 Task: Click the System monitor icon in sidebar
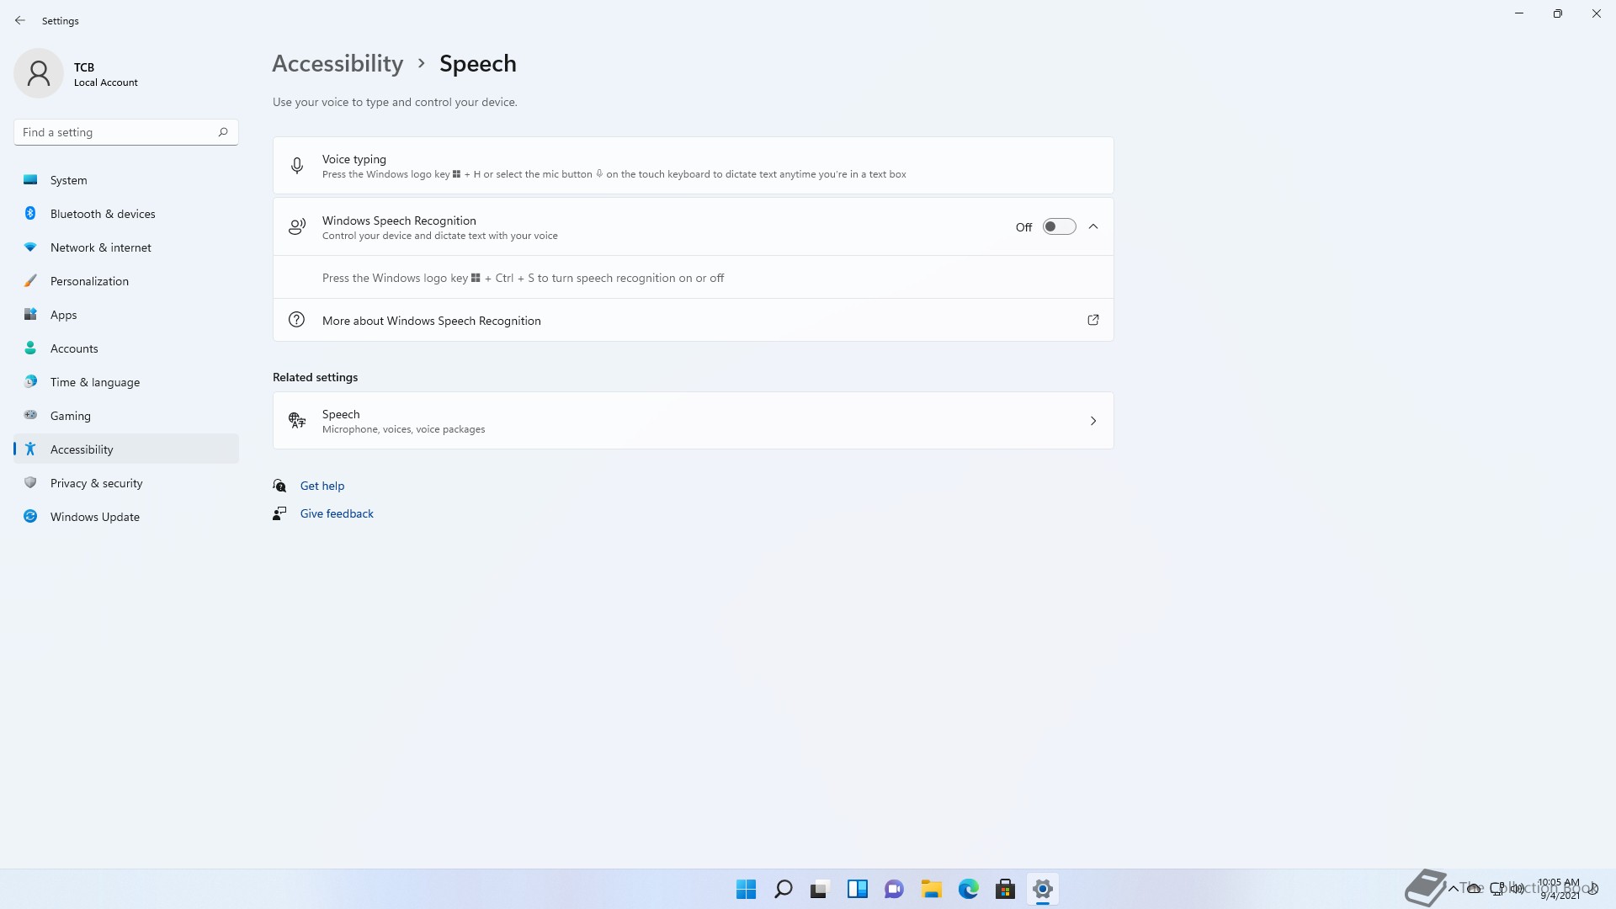30,180
